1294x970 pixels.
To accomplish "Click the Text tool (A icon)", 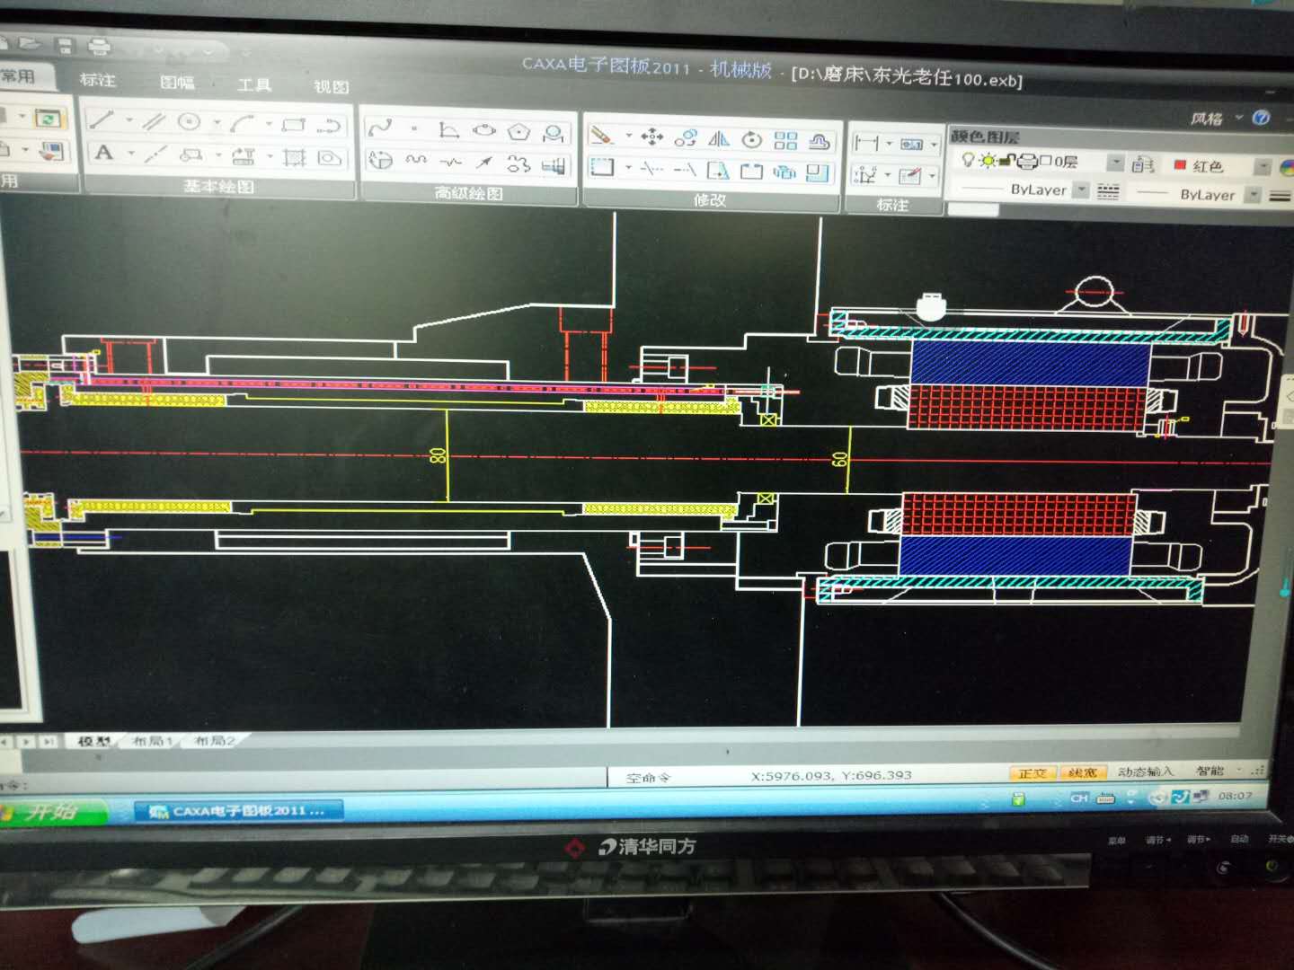I will click(x=104, y=153).
